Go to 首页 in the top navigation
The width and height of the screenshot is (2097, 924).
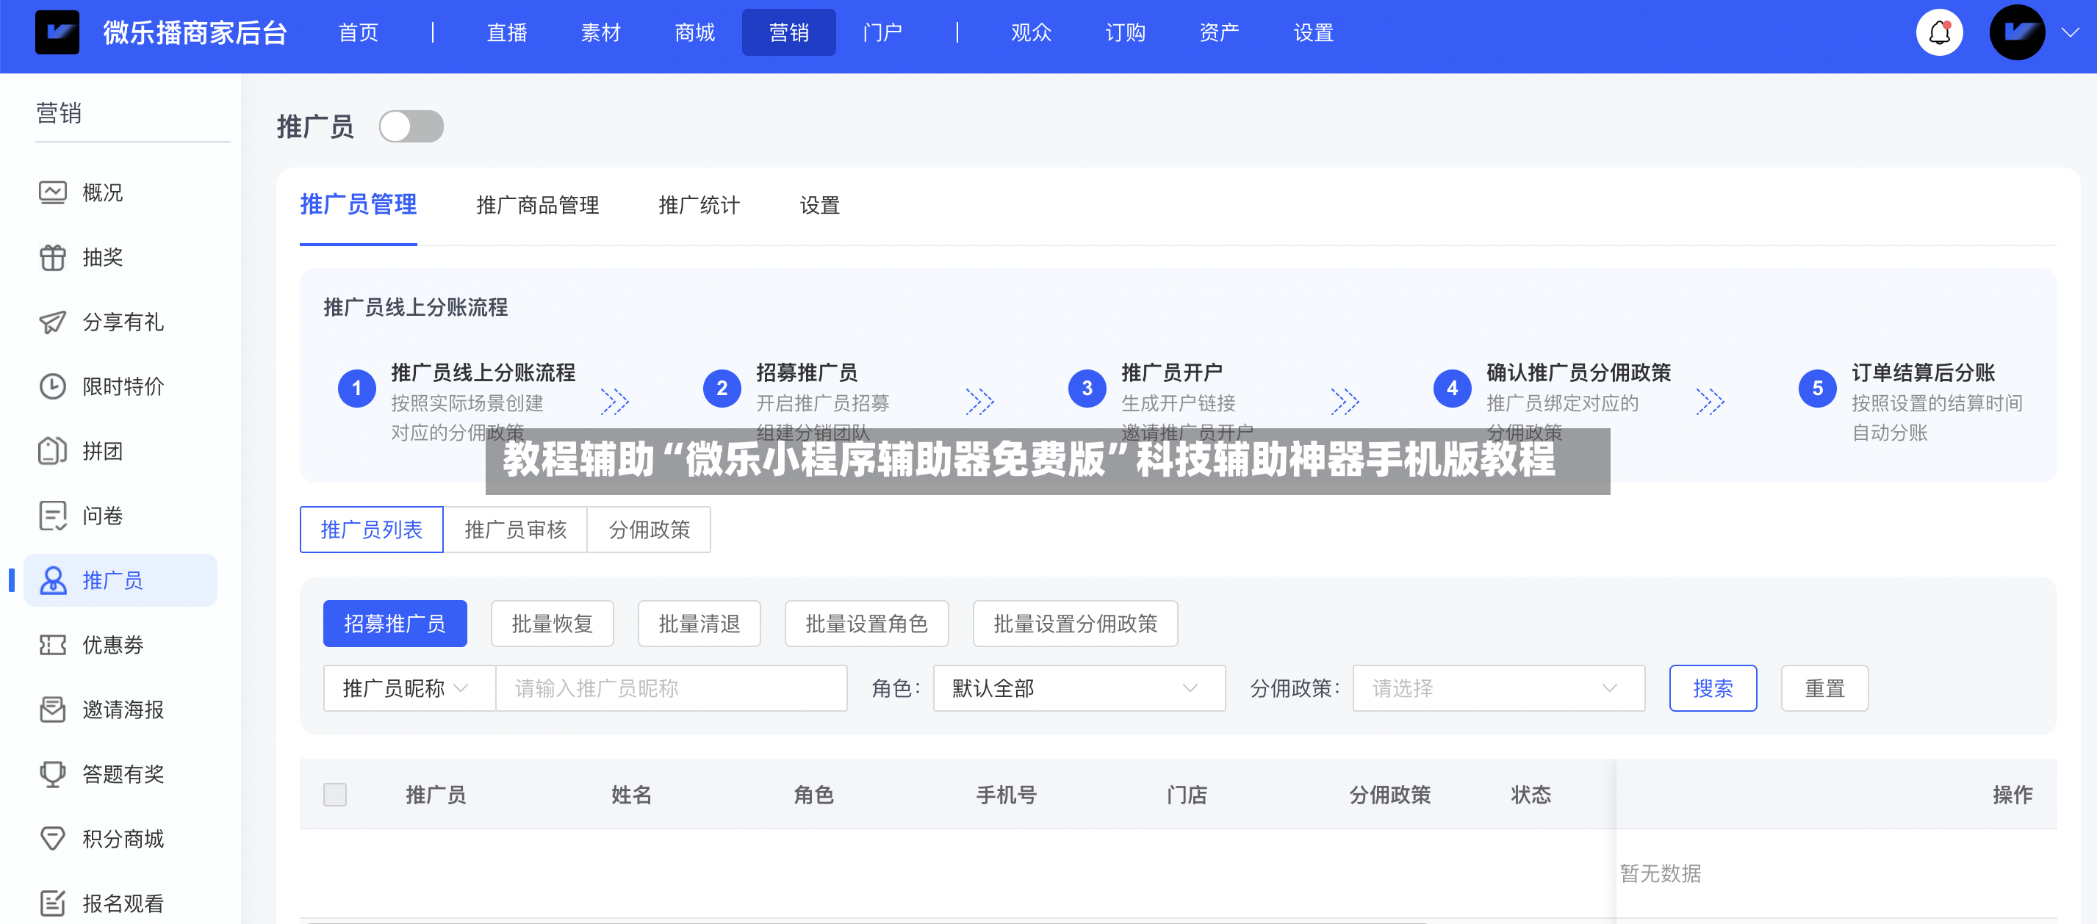coord(358,32)
